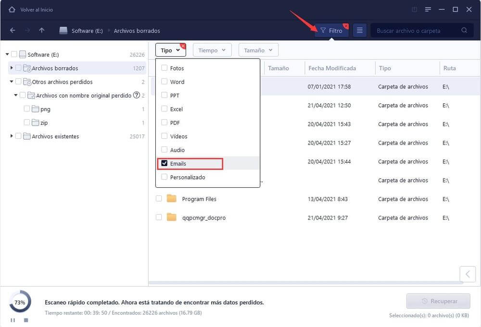
Task: Click the qqpcmgr_docpro folder icon
Action: tap(172, 217)
